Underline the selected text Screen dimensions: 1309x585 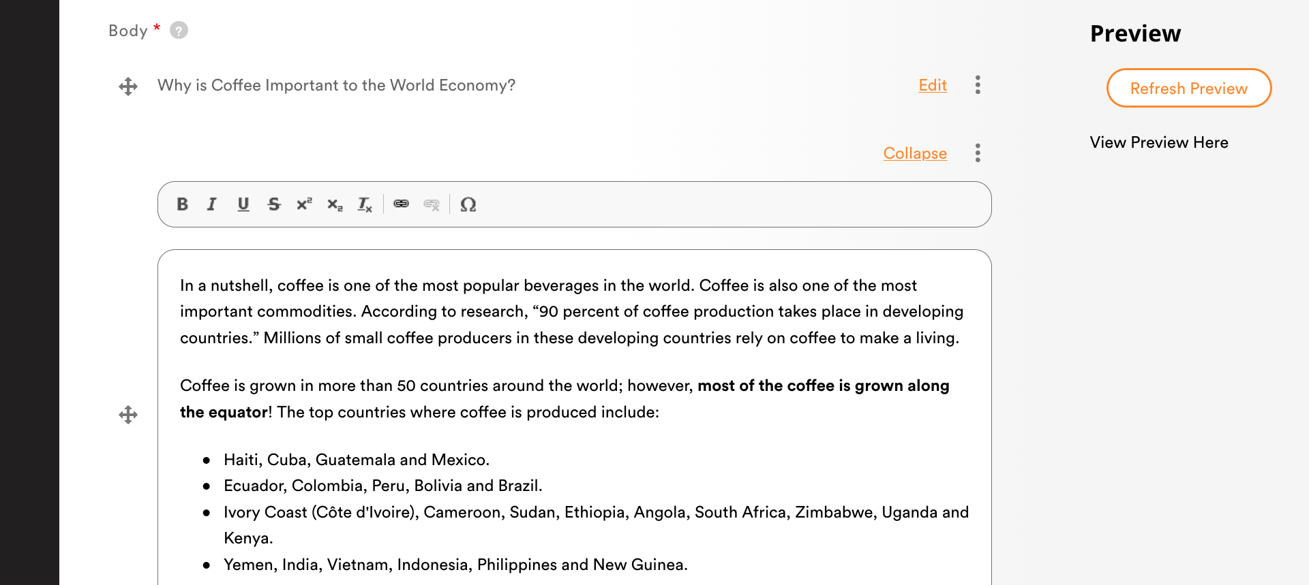pos(243,204)
